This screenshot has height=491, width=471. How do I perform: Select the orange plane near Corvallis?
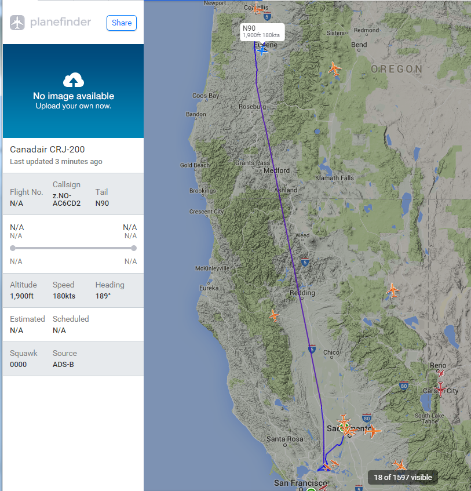pos(258,9)
